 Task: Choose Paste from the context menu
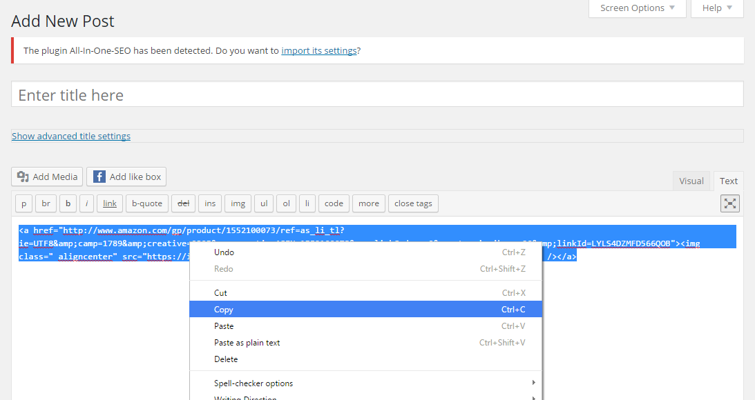366,326
